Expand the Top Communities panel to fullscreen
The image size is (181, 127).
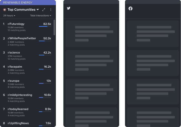click(x=44, y=10)
